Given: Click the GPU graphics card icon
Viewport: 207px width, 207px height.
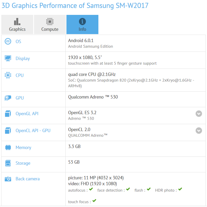Looking at the screenshot, I should 8,98.
